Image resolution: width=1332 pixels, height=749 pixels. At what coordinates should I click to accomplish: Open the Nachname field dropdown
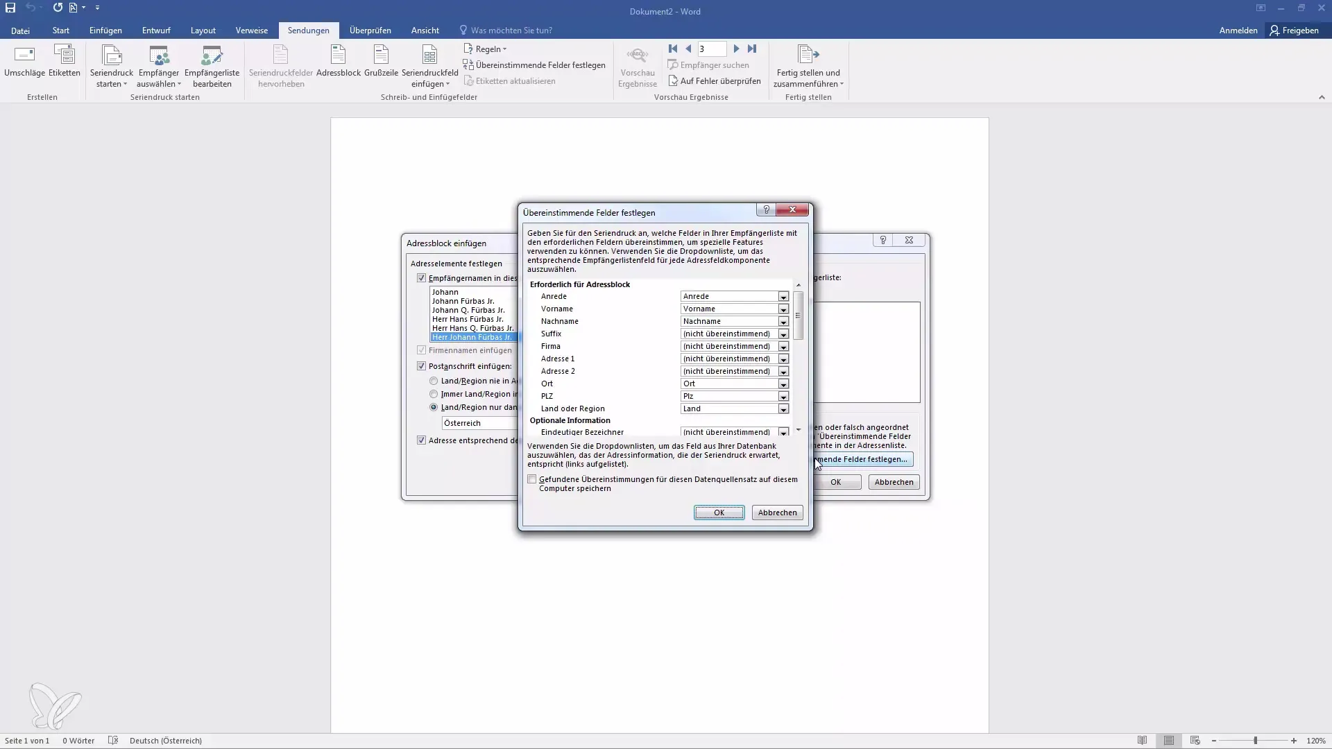(x=783, y=322)
